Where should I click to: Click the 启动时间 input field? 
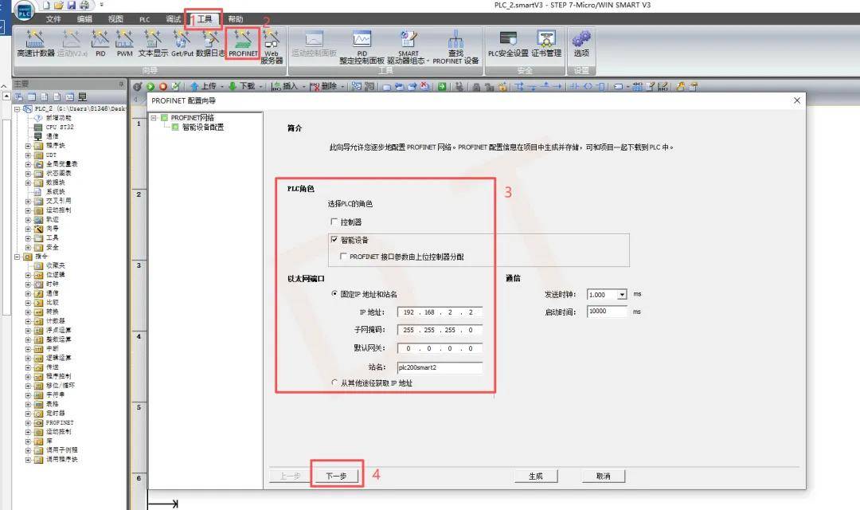tap(607, 312)
